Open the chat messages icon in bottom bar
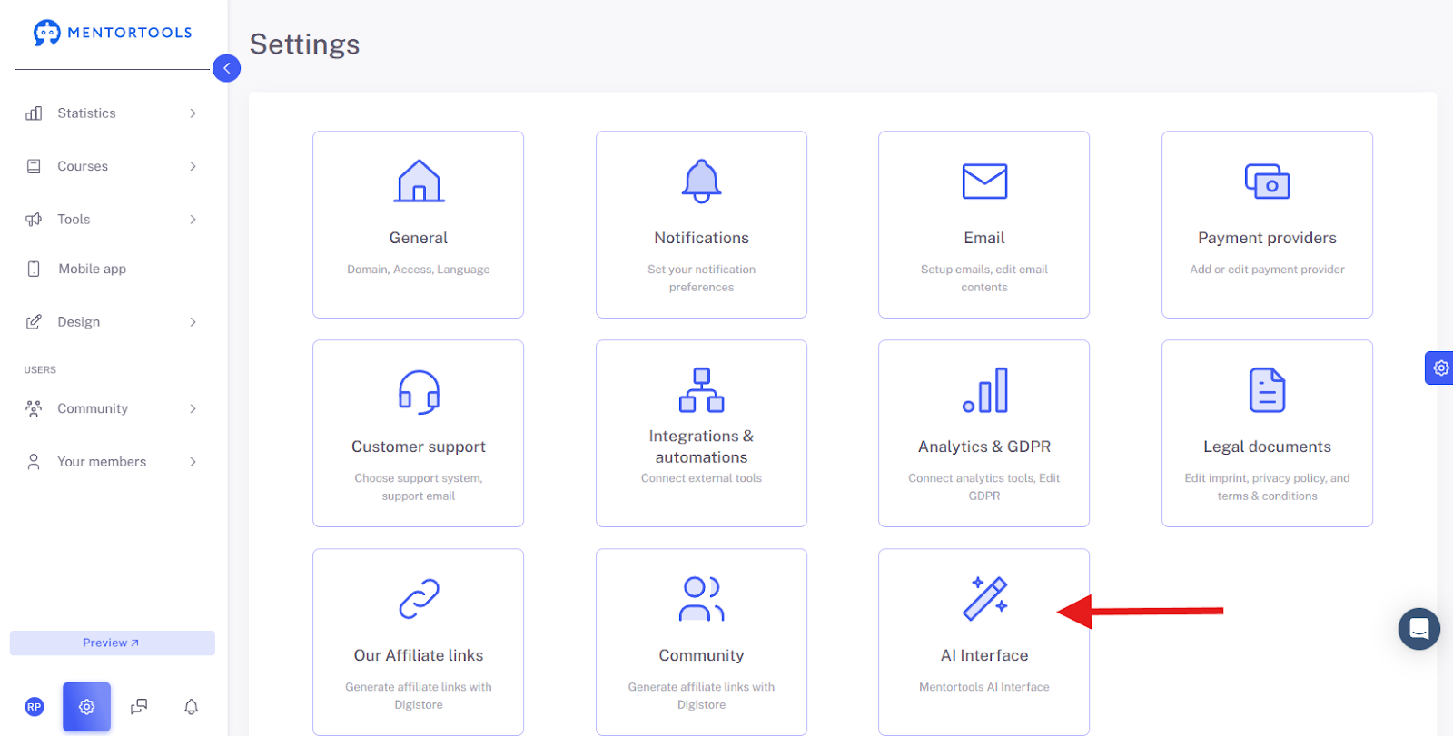 coord(139,707)
